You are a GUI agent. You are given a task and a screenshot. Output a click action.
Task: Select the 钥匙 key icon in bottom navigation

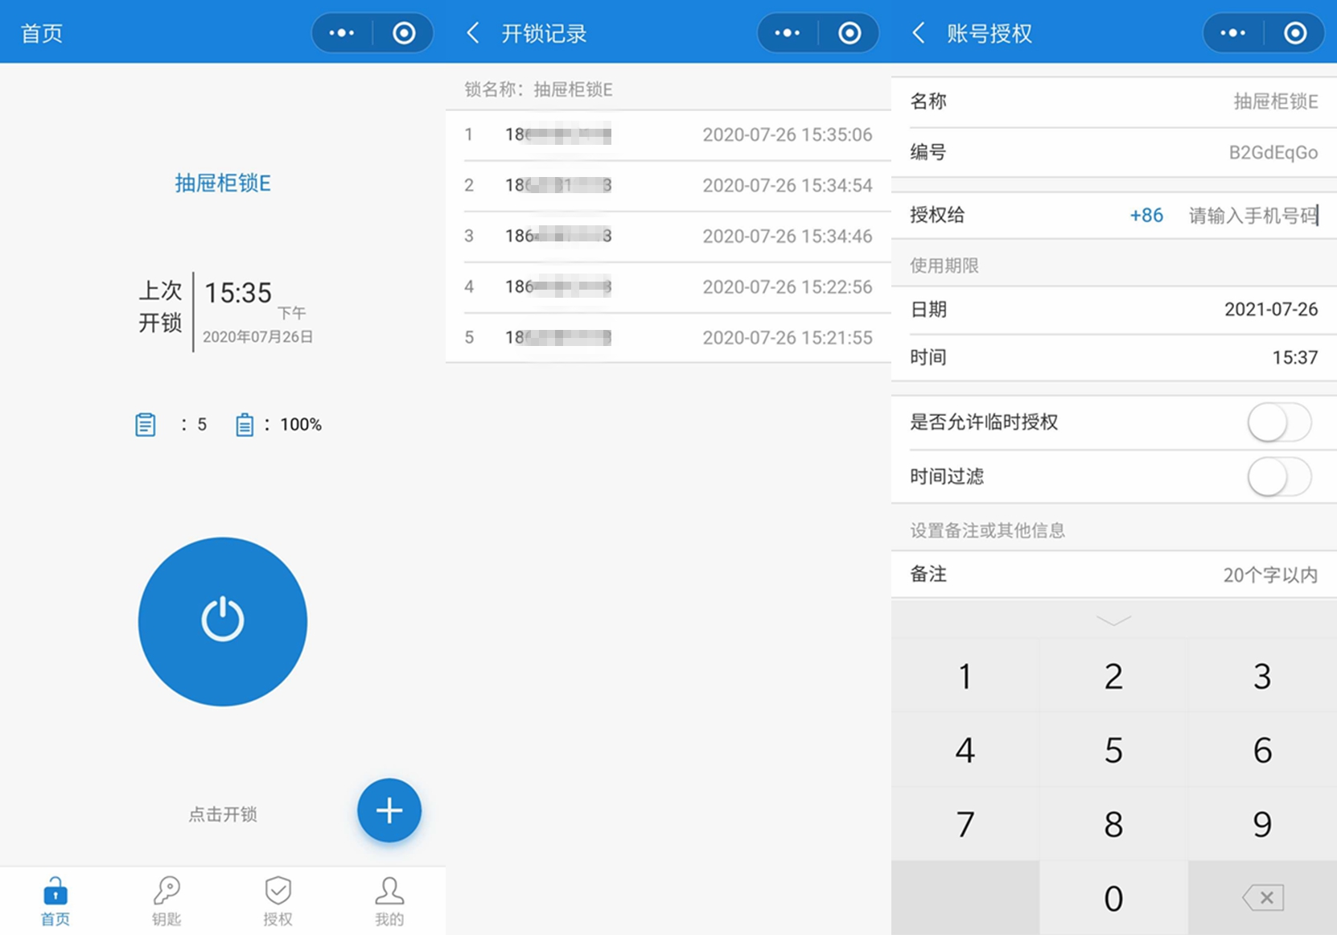pyautogui.click(x=167, y=899)
